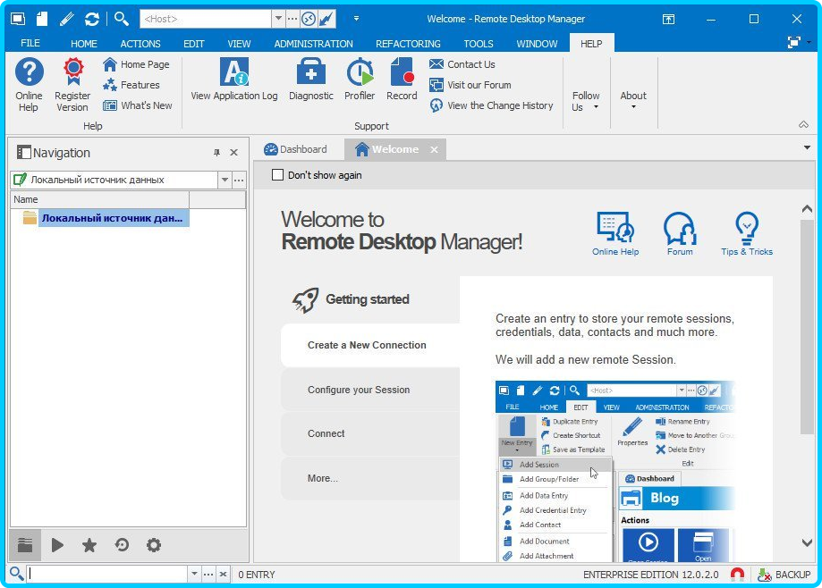The width and height of the screenshot is (822, 588).
Task: Click BACKUP in the status bar
Action: (784, 575)
